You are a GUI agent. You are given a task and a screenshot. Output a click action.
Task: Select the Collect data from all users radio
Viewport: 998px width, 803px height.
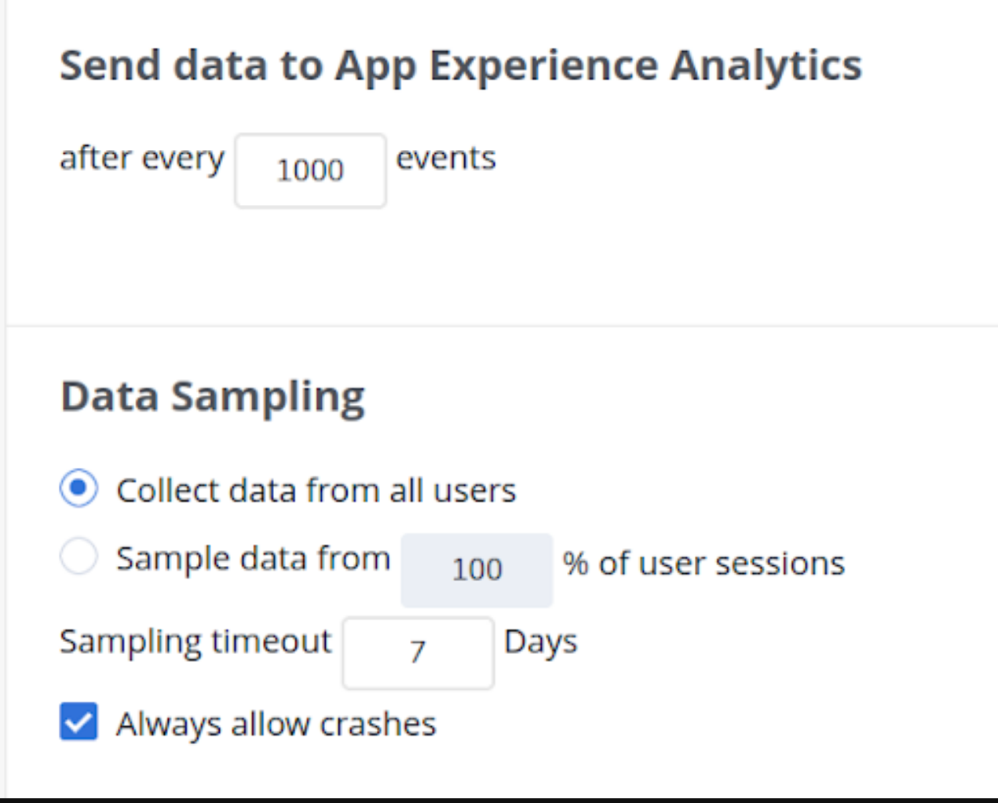point(79,488)
